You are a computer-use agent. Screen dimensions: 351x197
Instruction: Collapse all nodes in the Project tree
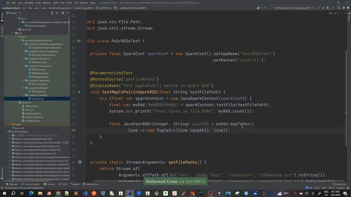57,13
